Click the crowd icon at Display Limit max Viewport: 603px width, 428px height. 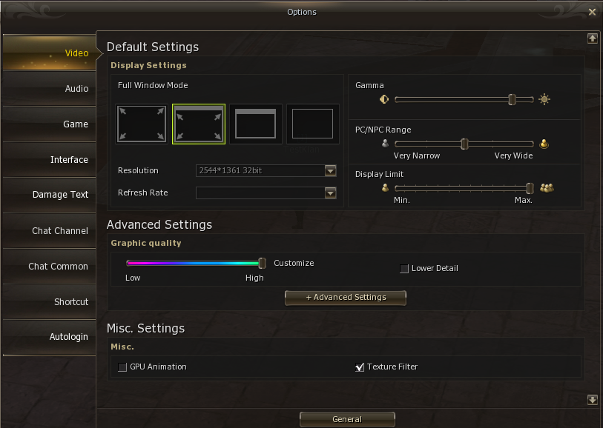click(x=547, y=188)
